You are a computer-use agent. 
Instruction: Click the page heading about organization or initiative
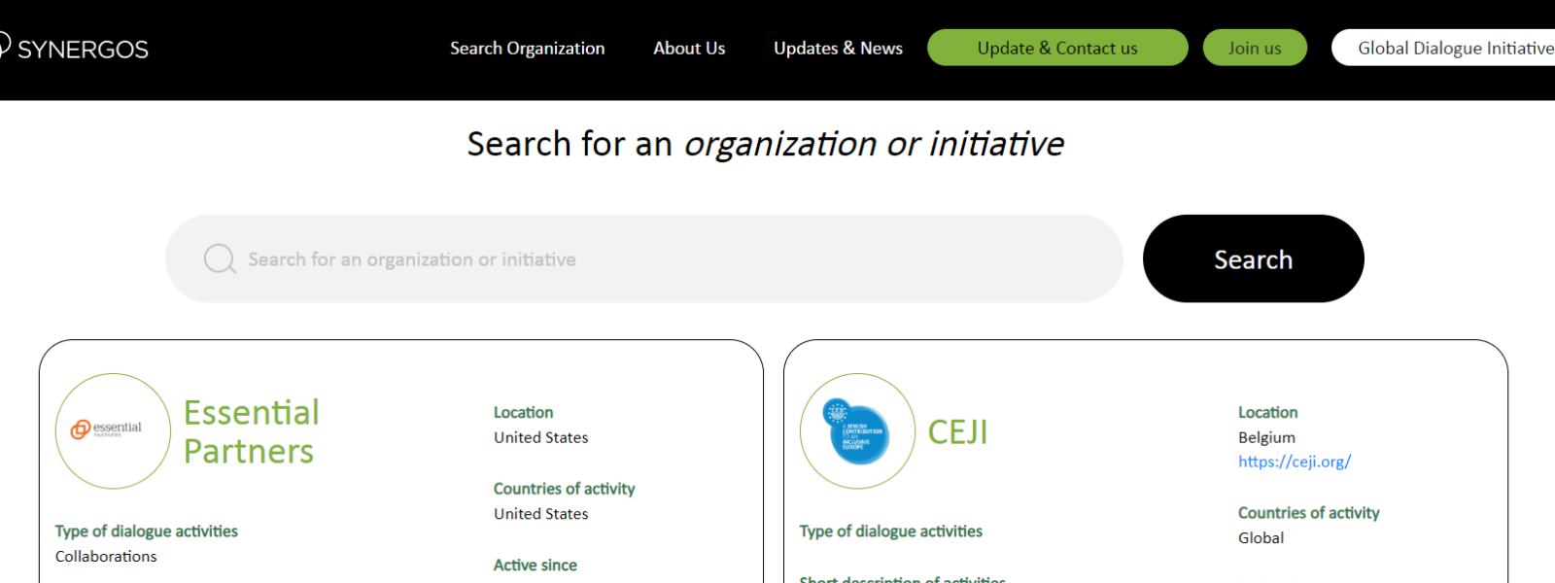765,144
